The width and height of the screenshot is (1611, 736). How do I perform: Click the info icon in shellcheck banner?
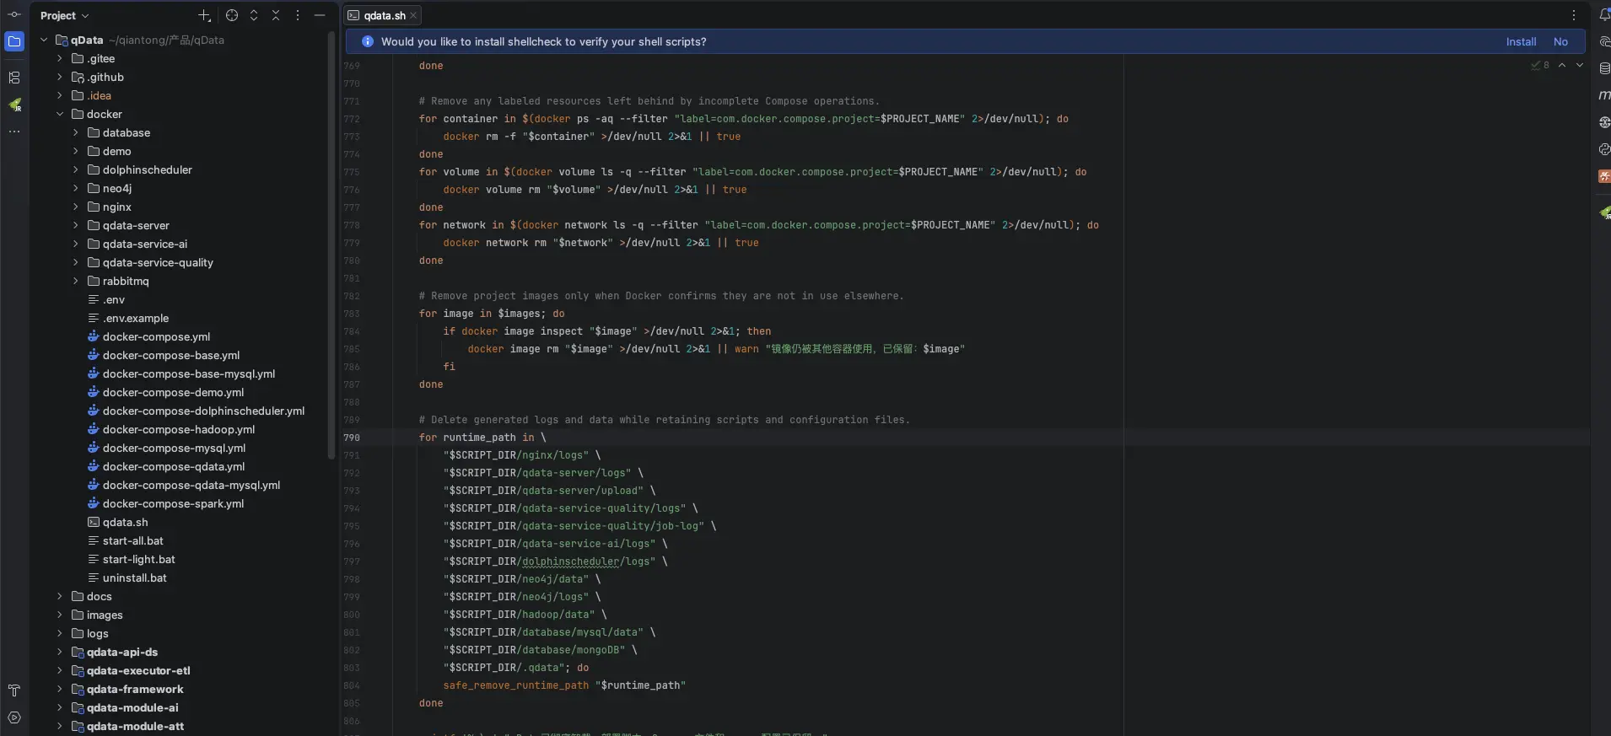pos(367,41)
